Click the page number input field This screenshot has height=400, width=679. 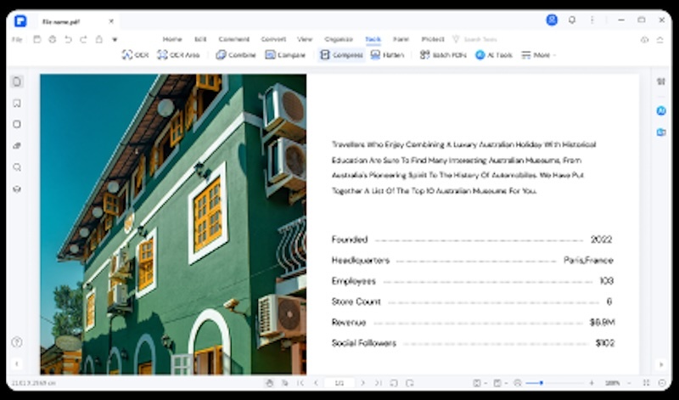pos(339,383)
